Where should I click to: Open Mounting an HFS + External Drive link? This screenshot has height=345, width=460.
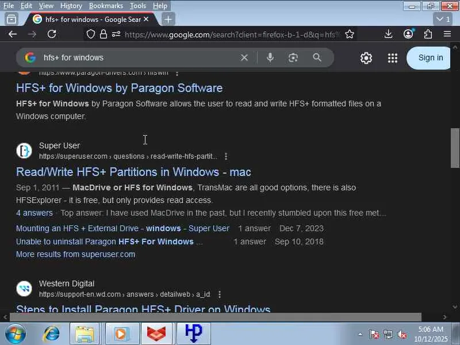click(122, 228)
